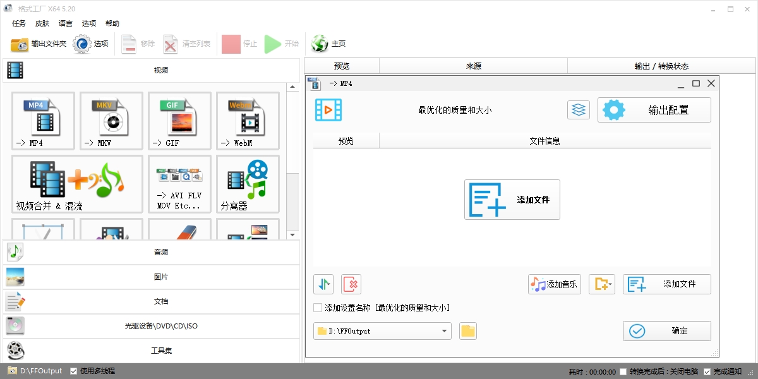Image resolution: width=758 pixels, height=379 pixels.
Task: Click the 主页 globe icon
Action: coord(320,44)
